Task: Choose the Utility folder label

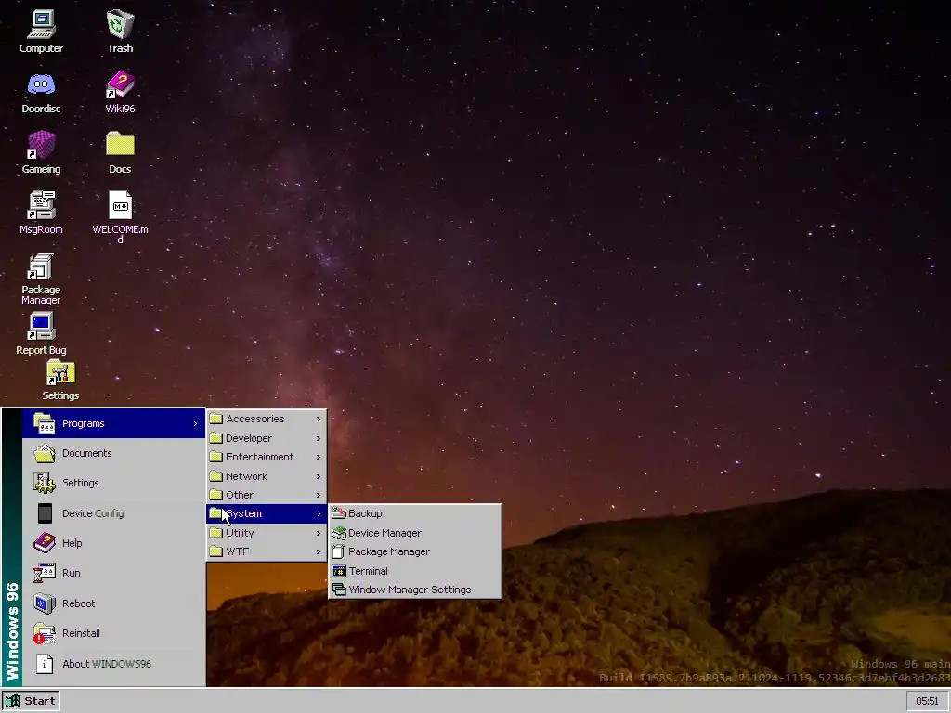Action: 240,533
